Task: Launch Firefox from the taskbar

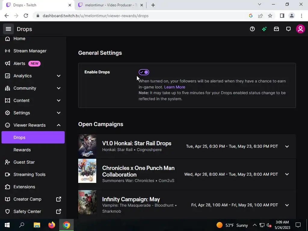Action: (x=52, y=225)
